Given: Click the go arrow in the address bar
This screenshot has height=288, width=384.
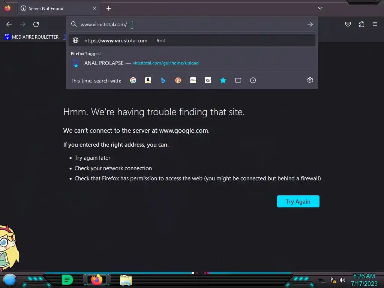Looking at the screenshot, I should click(x=310, y=24).
